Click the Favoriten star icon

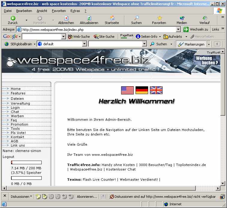click(159, 18)
